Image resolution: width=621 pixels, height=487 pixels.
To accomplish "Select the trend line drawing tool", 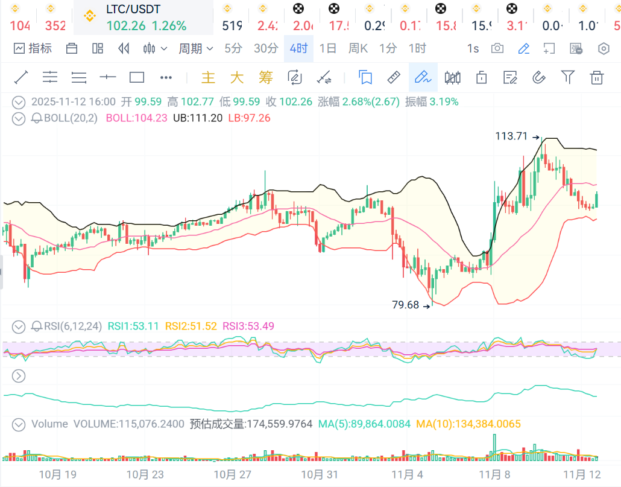I will (21, 77).
